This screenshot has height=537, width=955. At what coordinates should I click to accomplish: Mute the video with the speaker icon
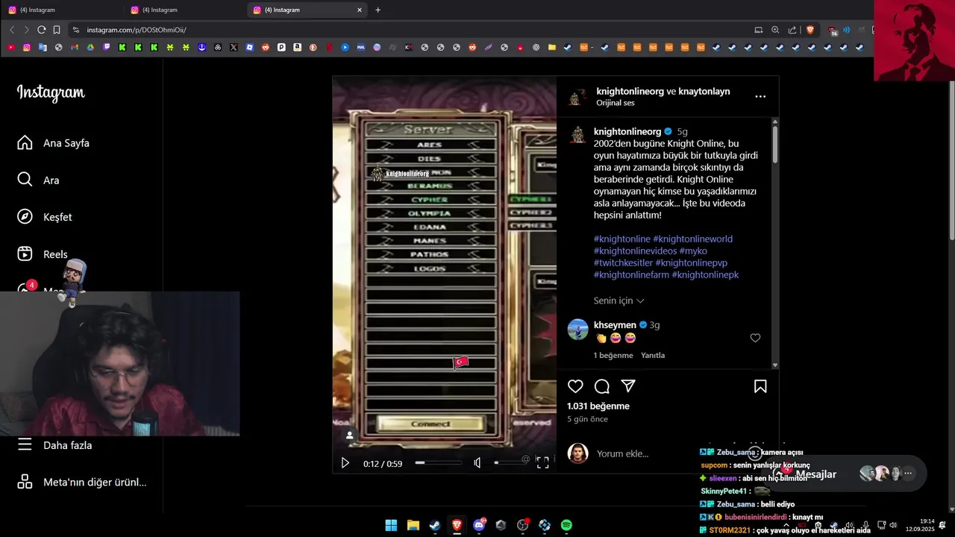point(477,463)
